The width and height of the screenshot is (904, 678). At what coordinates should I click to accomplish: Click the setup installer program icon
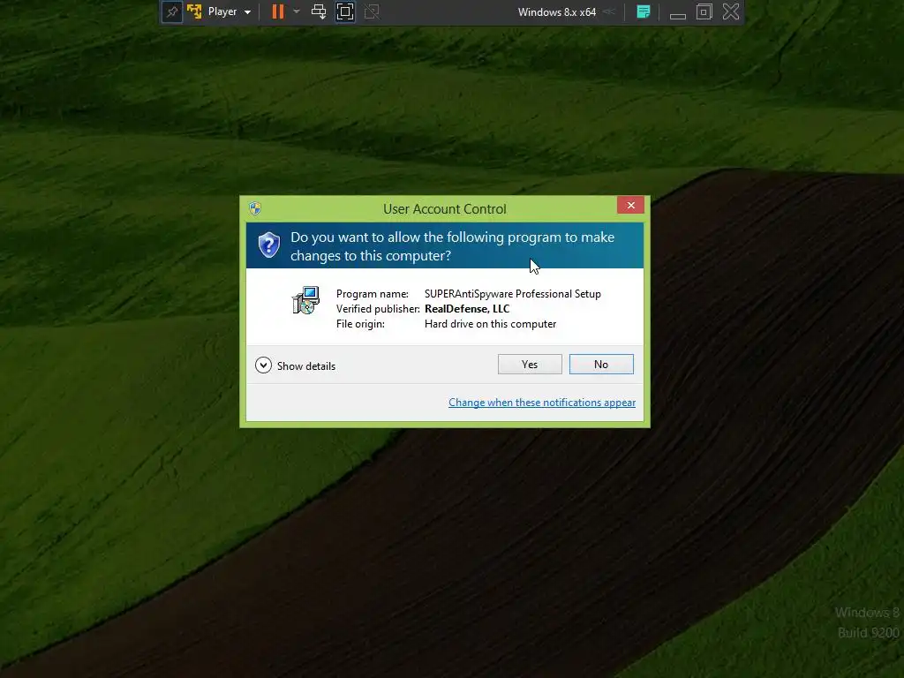tap(305, 300)
